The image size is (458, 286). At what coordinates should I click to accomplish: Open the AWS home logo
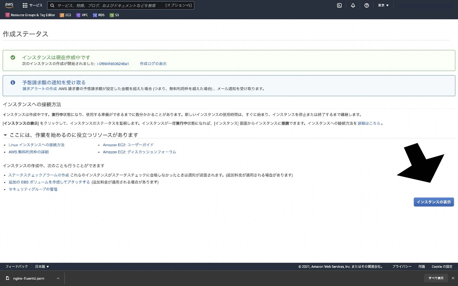click(9, 5)
